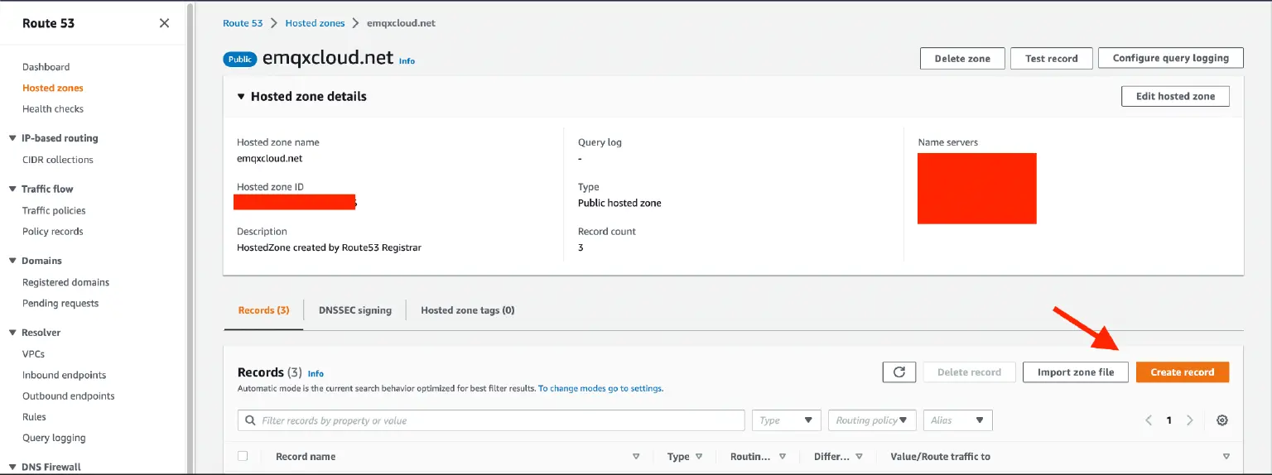
Task: Click the search magnifier in the filter box
Action: point(250,420)
